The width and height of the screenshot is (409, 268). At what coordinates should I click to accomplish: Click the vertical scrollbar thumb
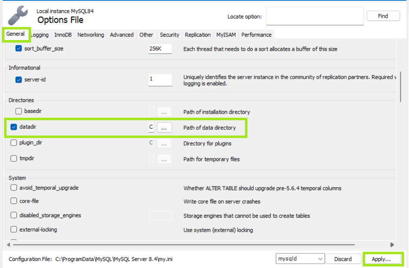[x=400, y=87]
